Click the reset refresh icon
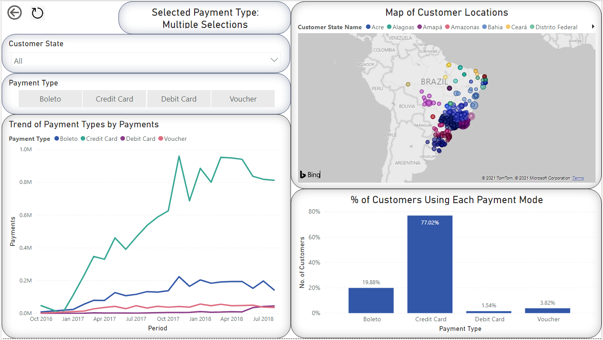The height and width of the screenshot is (340, 603). pyautogui.click(x=38, y=13)
